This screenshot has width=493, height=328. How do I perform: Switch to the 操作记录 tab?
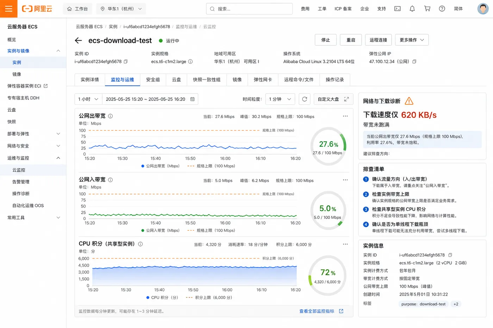335,80
